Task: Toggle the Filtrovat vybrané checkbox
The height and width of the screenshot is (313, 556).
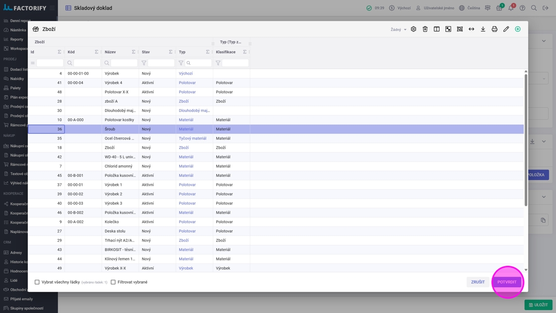Action: point(113,282)
